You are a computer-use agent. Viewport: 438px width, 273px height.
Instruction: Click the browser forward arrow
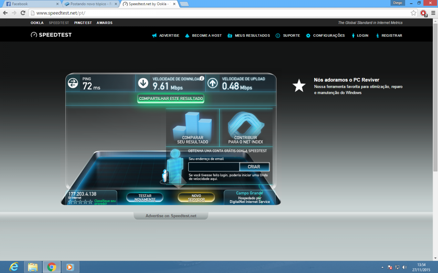point(14,13)
